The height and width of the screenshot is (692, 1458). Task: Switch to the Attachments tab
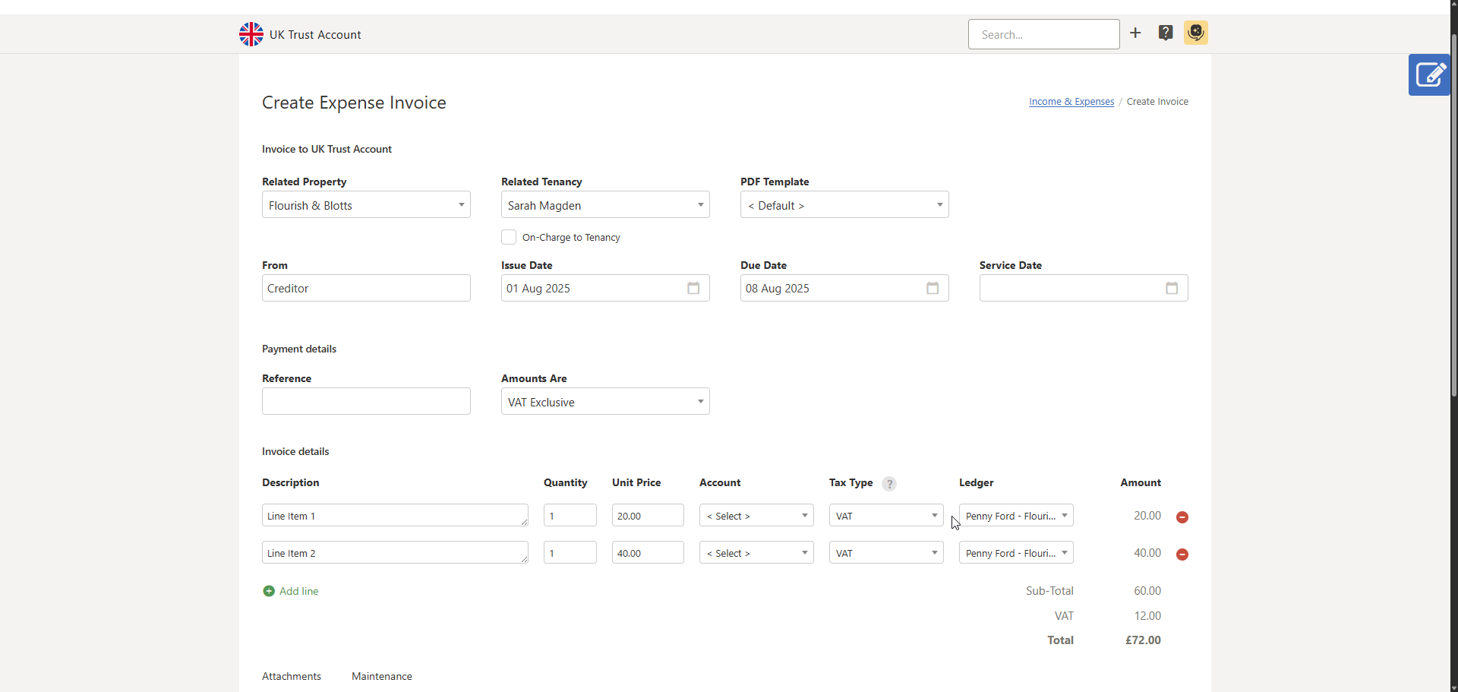pos(292,676)
